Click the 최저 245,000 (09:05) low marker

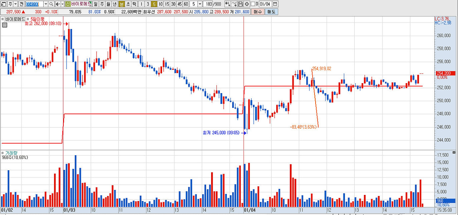pos(221,133)
